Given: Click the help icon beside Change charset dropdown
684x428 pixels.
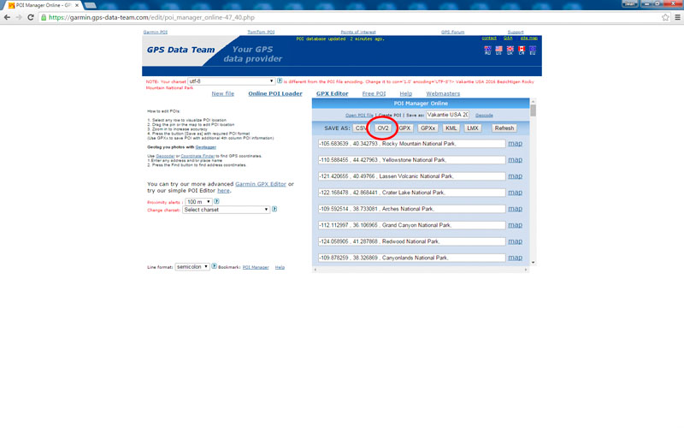Looking at the screenshot, I should (x=275, y=209).
